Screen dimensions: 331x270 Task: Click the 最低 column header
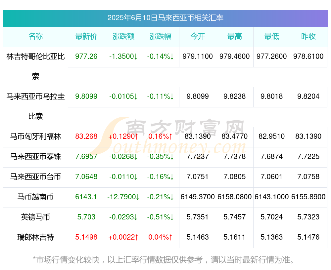click(x=271, y=36)
